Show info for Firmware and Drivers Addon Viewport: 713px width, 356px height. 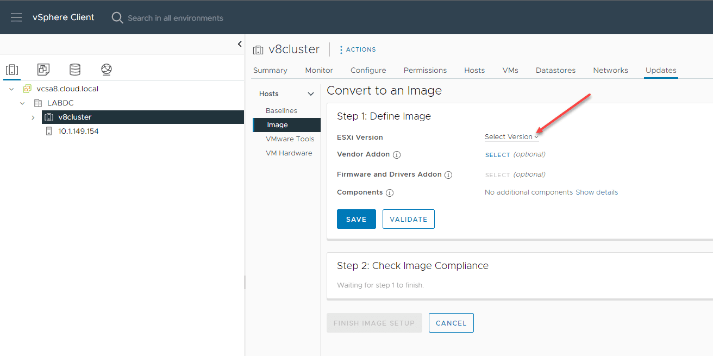(x=448, y=175)
